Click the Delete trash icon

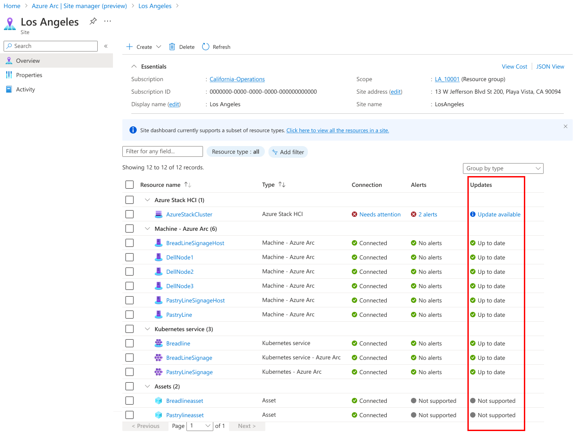[x=172, y=47]
